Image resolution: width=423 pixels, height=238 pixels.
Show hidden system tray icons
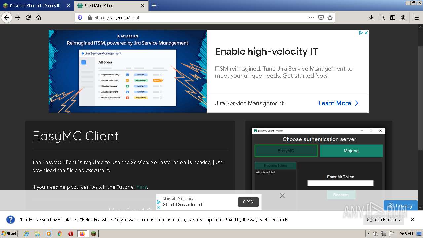tap(369, 233)
